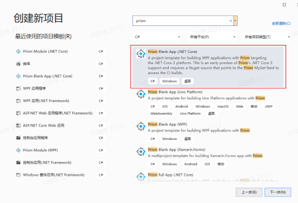This screenshot has width=298, height=203.
Task: Click Prism logo of Blank App (WPF) result
Action: (141, 126)
